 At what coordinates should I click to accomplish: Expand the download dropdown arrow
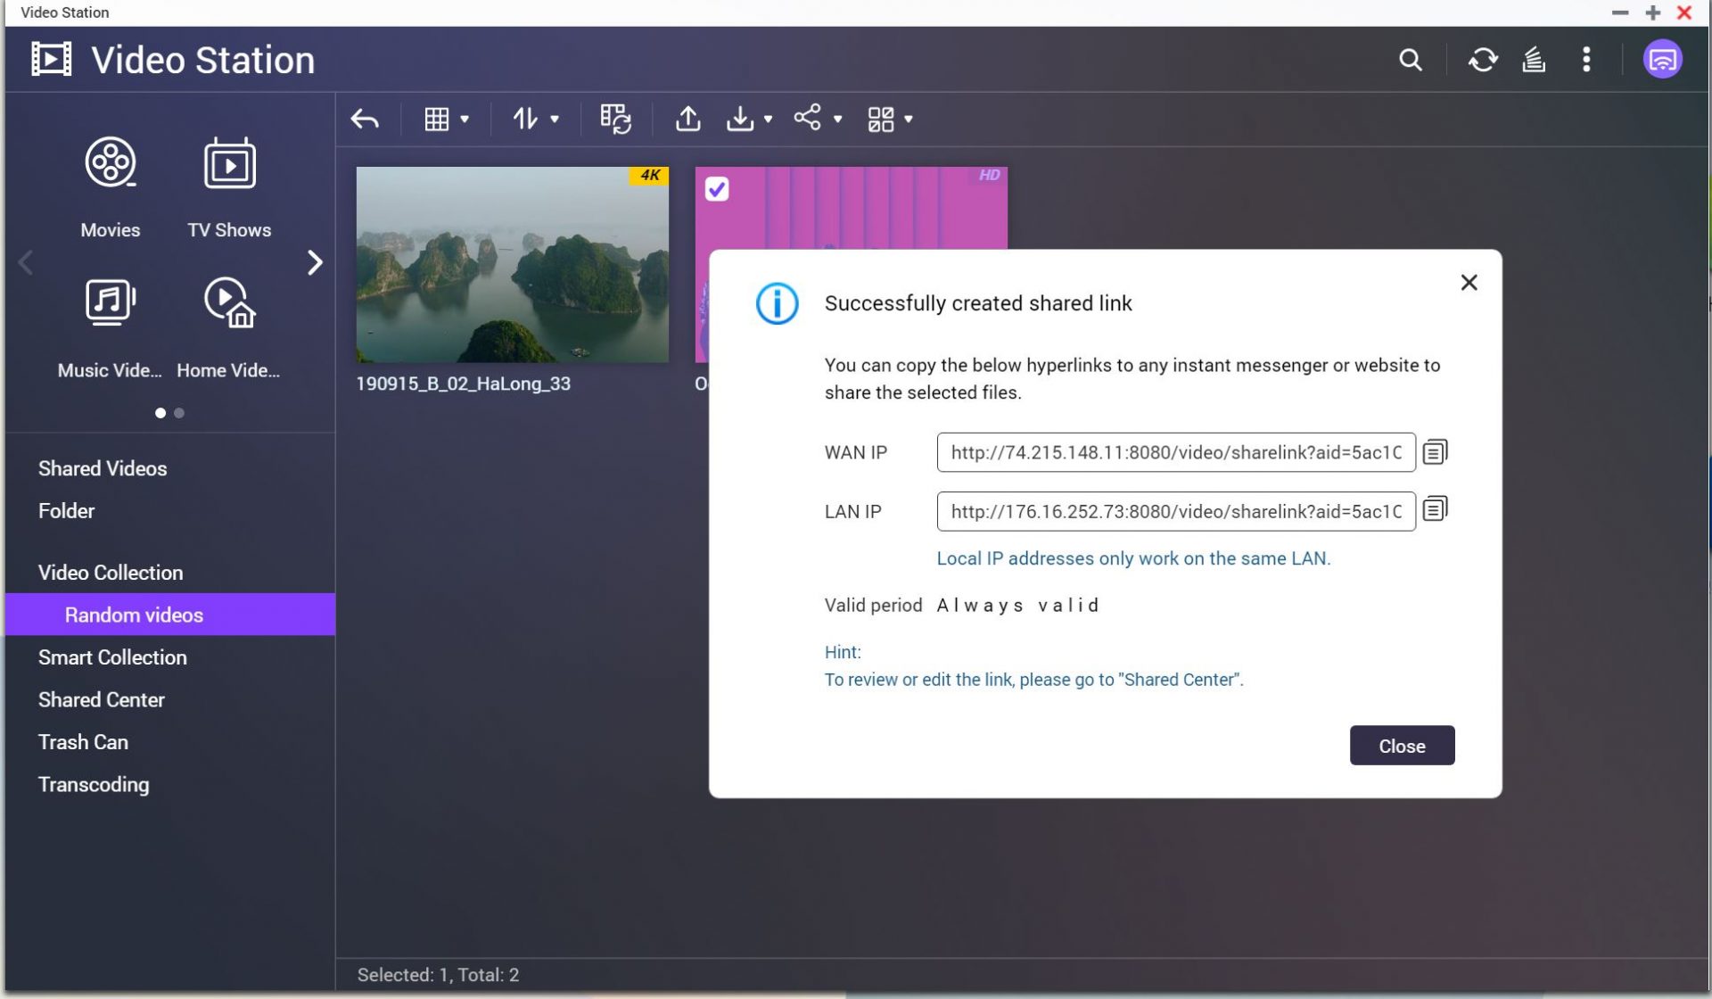[x=768, y=119]
